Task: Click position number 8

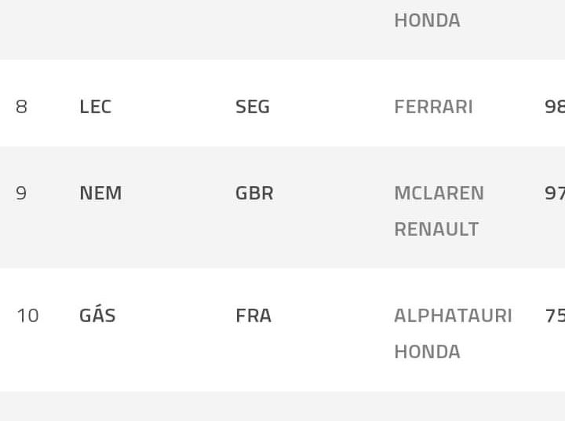Action: (x=21, y=107)
